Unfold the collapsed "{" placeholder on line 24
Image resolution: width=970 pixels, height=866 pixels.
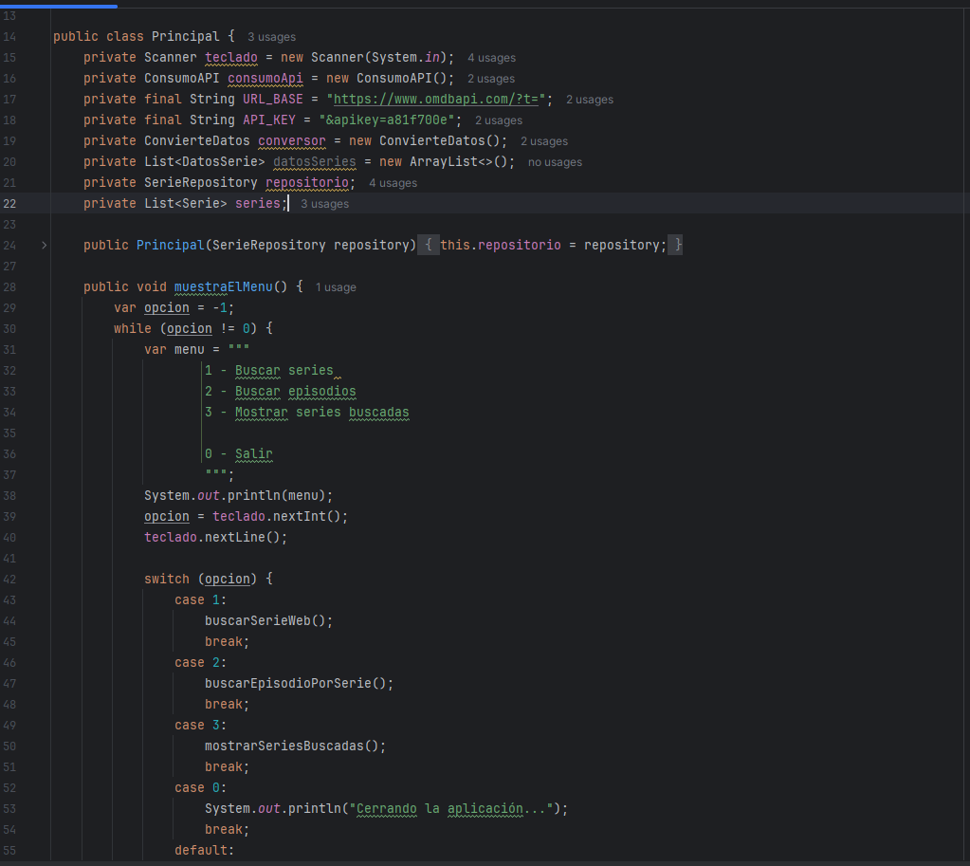[x=428, y=245]
